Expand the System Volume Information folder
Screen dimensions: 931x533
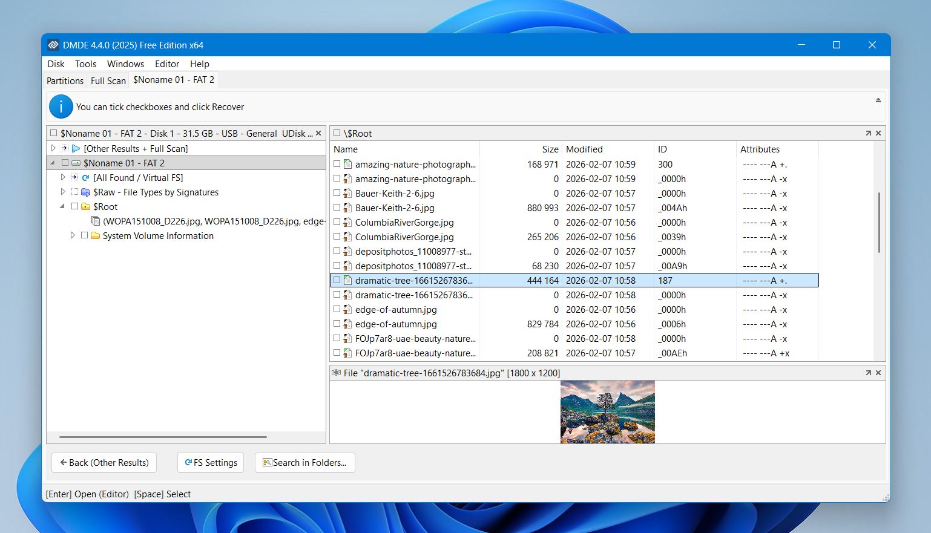tap(73, 235)
